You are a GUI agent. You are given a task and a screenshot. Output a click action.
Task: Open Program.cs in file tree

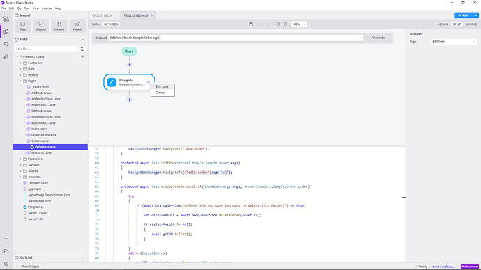click(36, 207)
